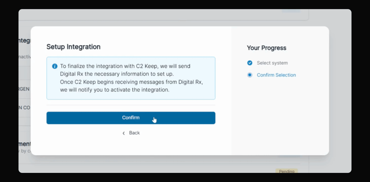Click the "Setup Integration" dialog heading
The image size is (370, 182).
(73, 47)
